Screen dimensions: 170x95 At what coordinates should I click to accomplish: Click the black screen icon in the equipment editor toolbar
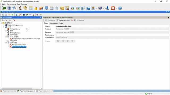pyautogui.click(x=24, y=15)
